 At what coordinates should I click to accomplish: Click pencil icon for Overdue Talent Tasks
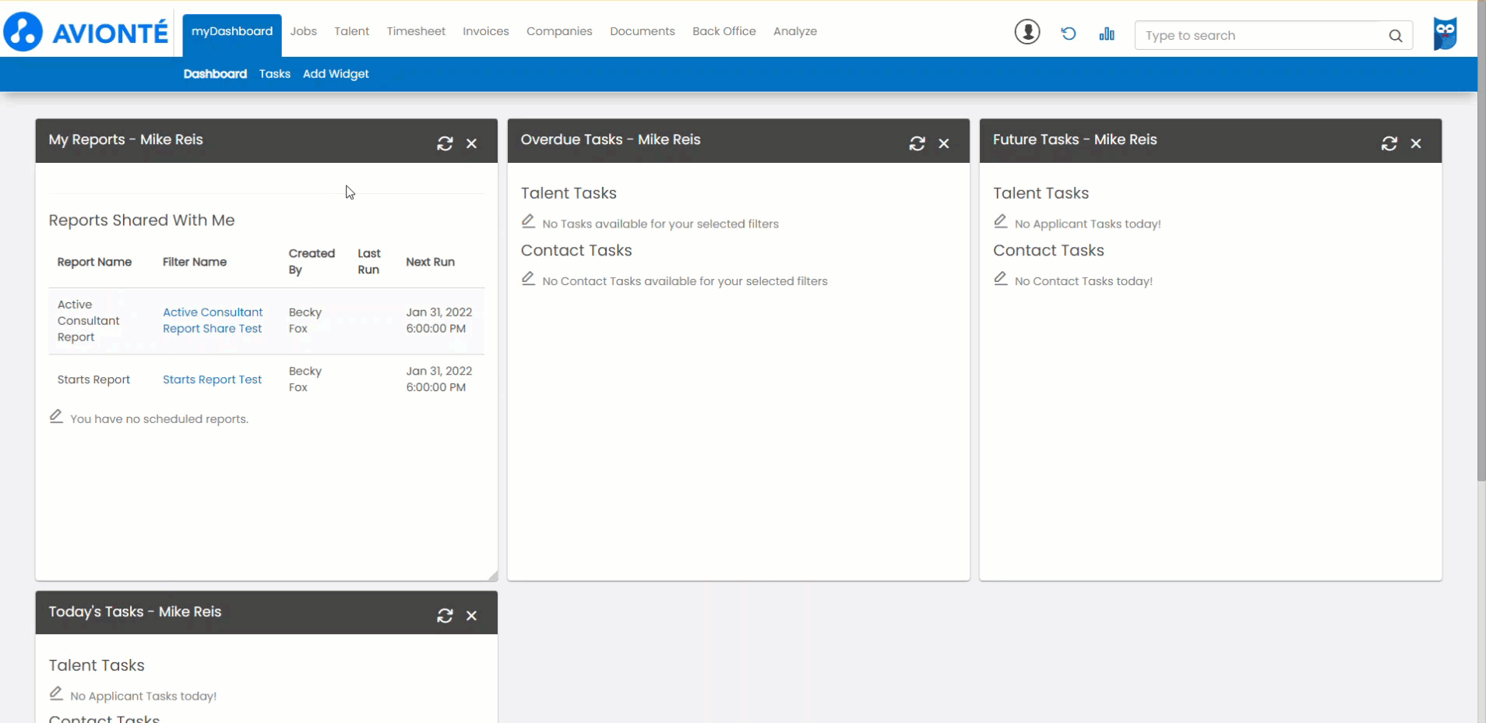(528, 221)
